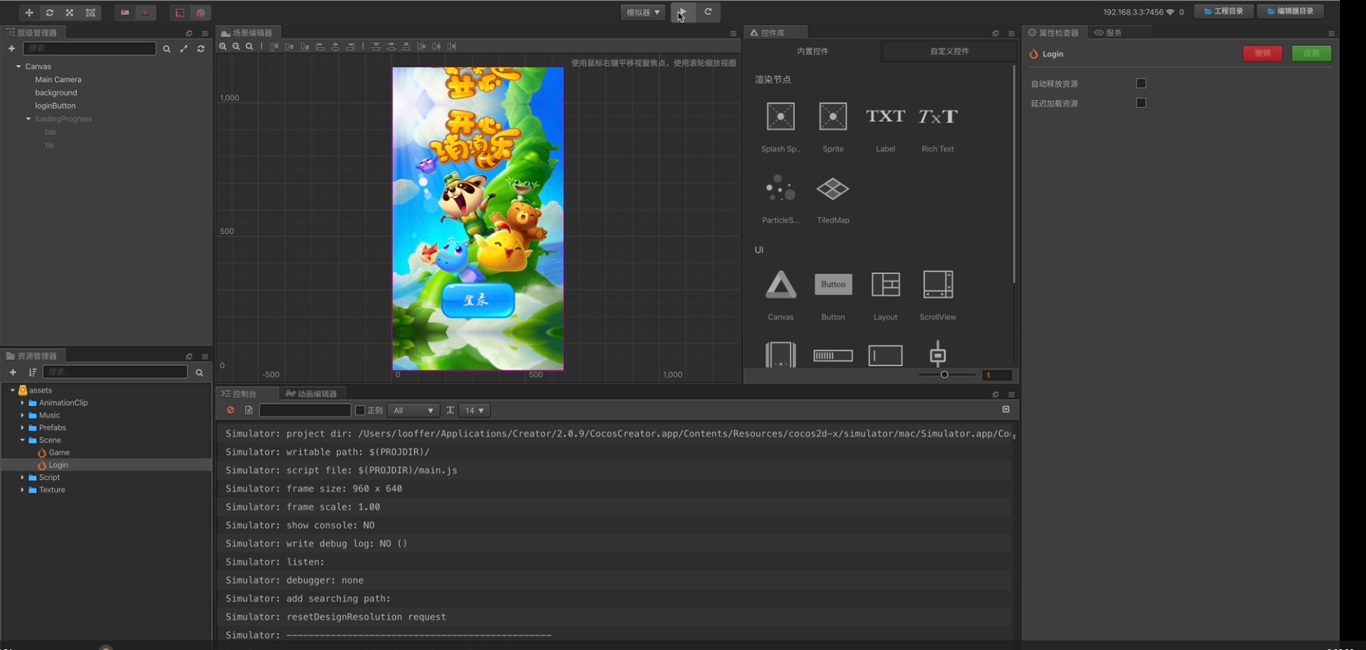The image size is (1366, 650).
Task: Select the Layout UI control icon
Action: tap(885, 285)
